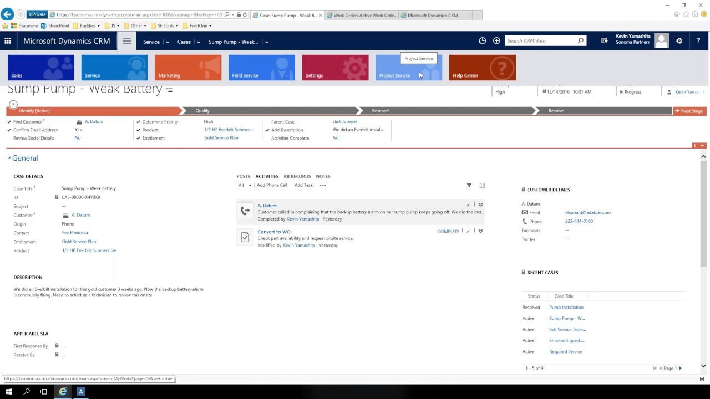Open the Project Service tile
Viewport: 710px width, 399px height.
tap(409, 68)
